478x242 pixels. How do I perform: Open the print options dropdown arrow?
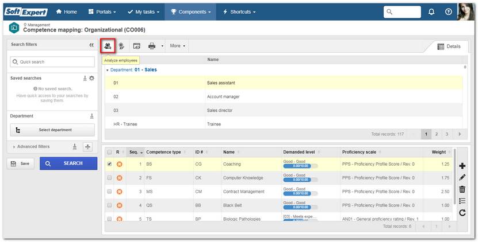click(162, 46)
